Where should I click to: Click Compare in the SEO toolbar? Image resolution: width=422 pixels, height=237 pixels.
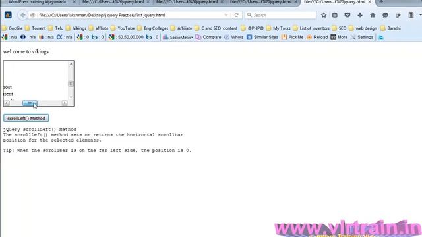coord(208,37)
